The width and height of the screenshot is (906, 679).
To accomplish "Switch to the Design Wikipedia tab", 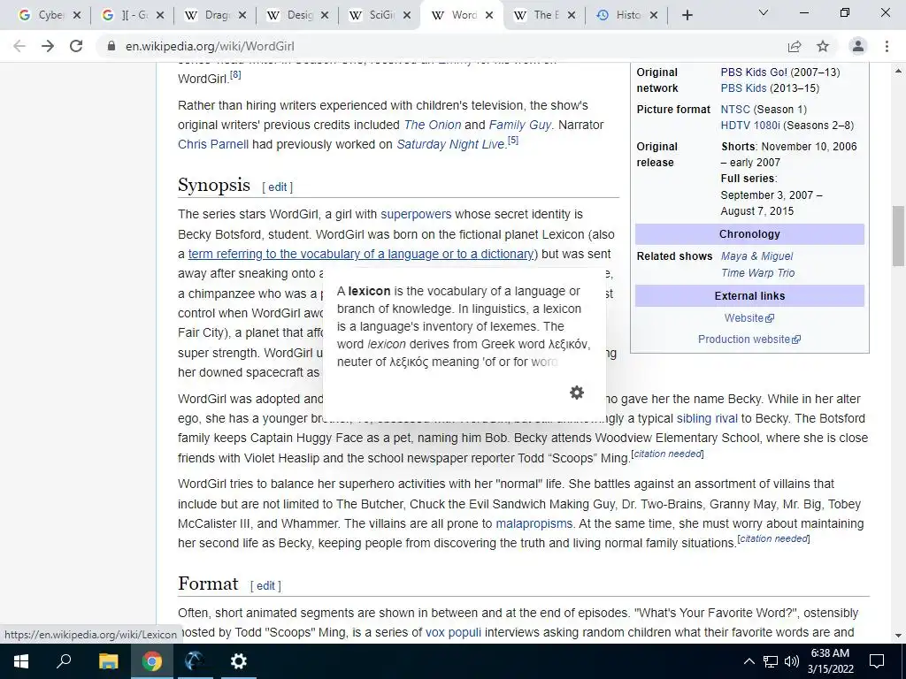I will coord(290,16).
